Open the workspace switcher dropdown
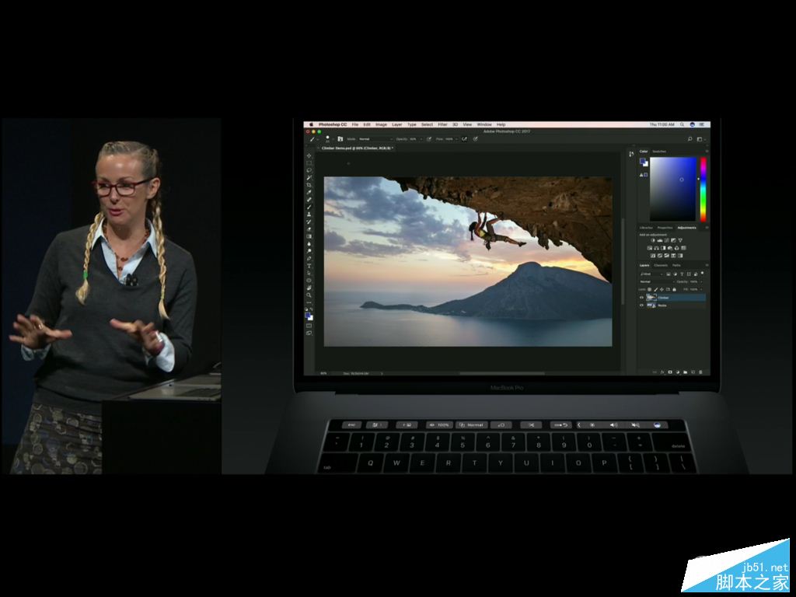 (700, 138)
